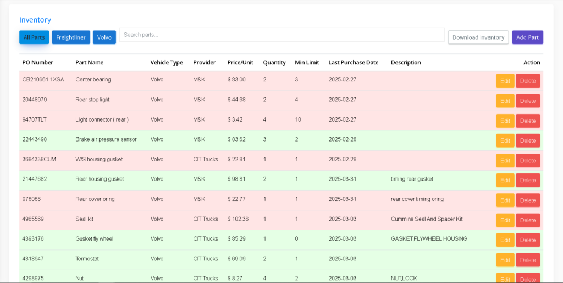Viewport: 563px width, 283px height.
Task: Click the Nut part name
Action: tap(79, 279)
